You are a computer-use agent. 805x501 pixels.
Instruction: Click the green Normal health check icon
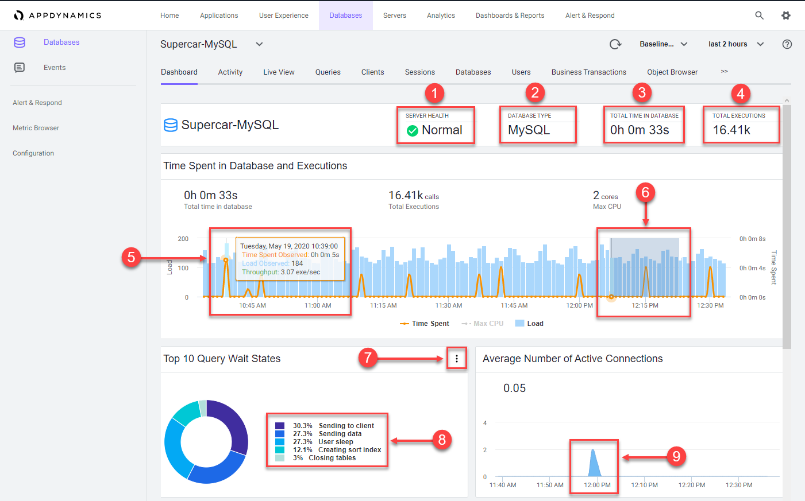tap(412, 131)
